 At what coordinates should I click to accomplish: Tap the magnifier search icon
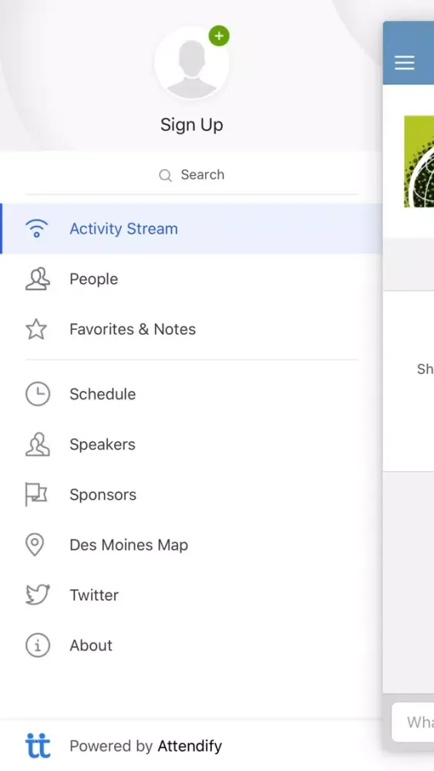click(165, 176)
